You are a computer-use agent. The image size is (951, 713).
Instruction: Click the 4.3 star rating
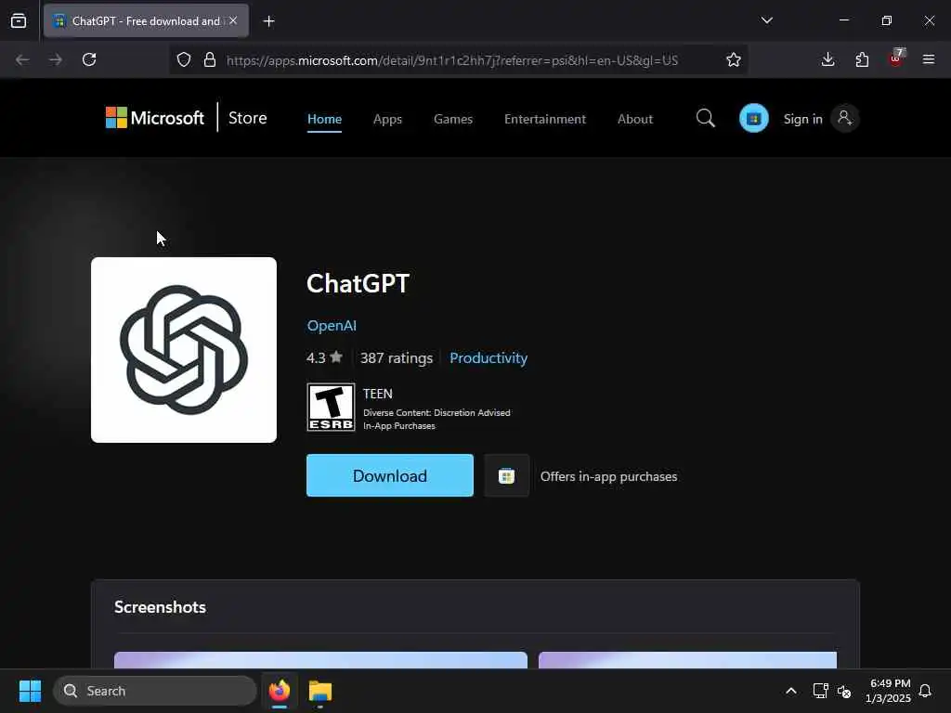[x=324, y=357]
